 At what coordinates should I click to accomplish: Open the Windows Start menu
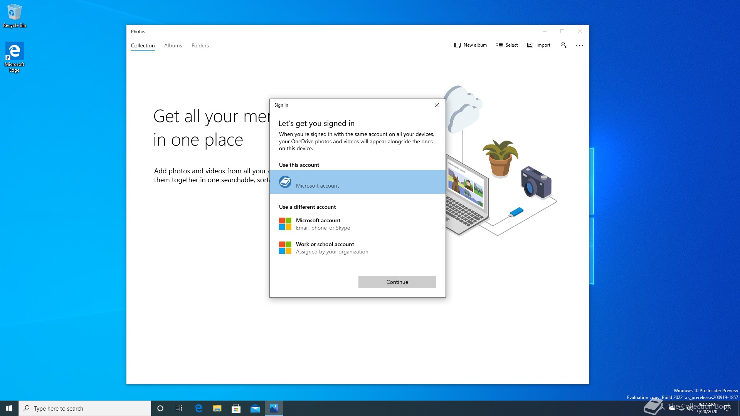pyautogui.click(x=9, y=408)
